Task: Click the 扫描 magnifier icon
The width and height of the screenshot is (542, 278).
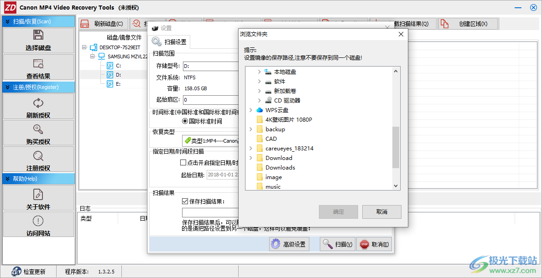Action: 327,244
